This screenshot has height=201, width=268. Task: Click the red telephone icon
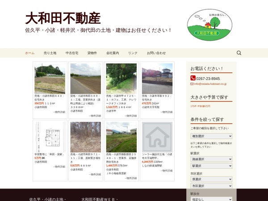[193, 78]
